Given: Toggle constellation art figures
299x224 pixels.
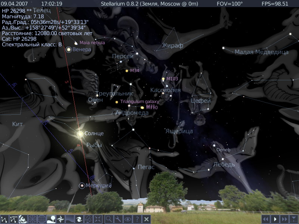Looking at the screenshot, I should (23, 219).
